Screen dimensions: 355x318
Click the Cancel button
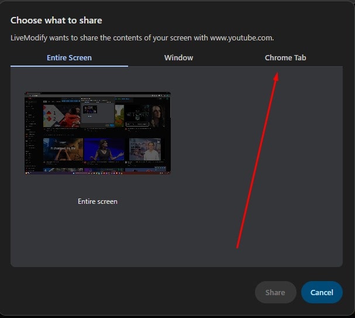click(x=322, y=292)
